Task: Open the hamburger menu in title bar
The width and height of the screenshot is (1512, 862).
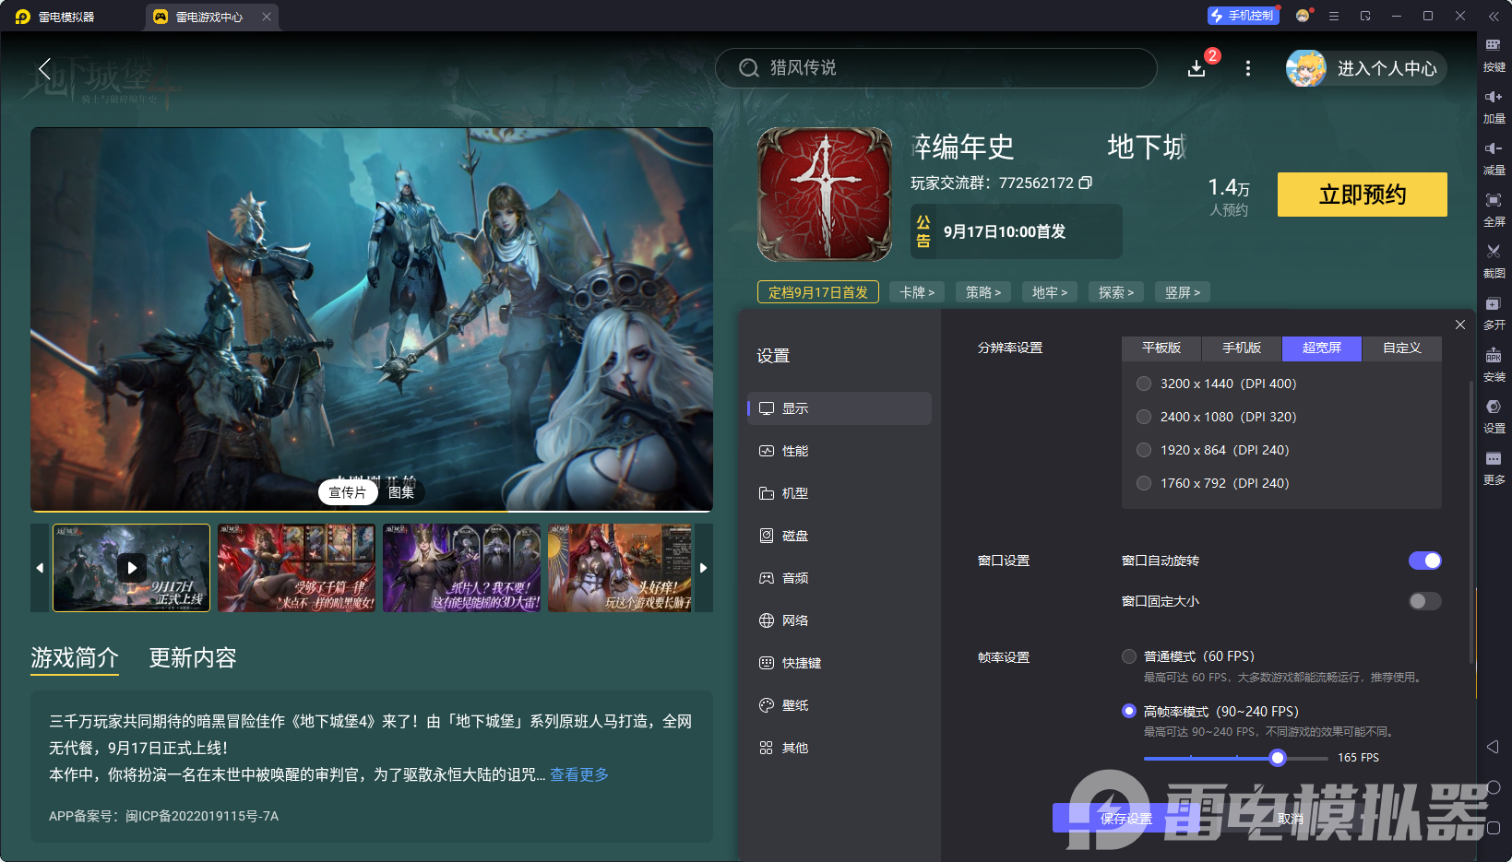Action: (1334, 16)
